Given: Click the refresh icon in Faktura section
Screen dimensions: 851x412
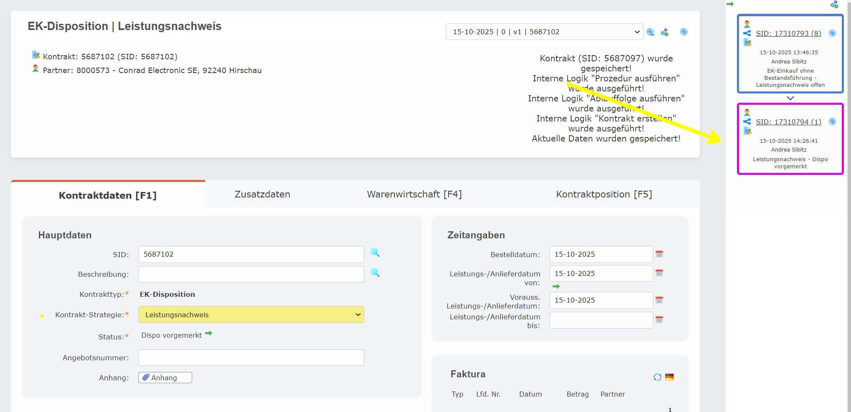Looking at the screenshot, I should (x=657, y=377).
